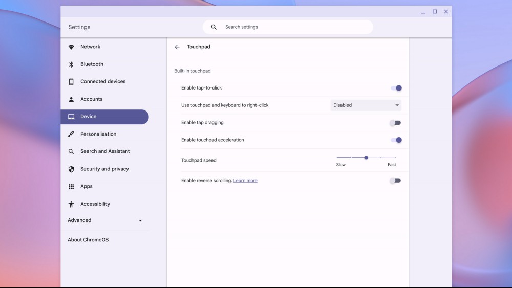Maximize the Settings window
Image resolution: width=512 pixels, height=288 pixels.
pos(435,11)
